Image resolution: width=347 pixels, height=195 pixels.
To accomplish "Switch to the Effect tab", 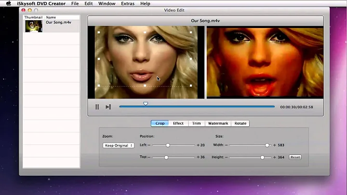I will click(178, 124).
